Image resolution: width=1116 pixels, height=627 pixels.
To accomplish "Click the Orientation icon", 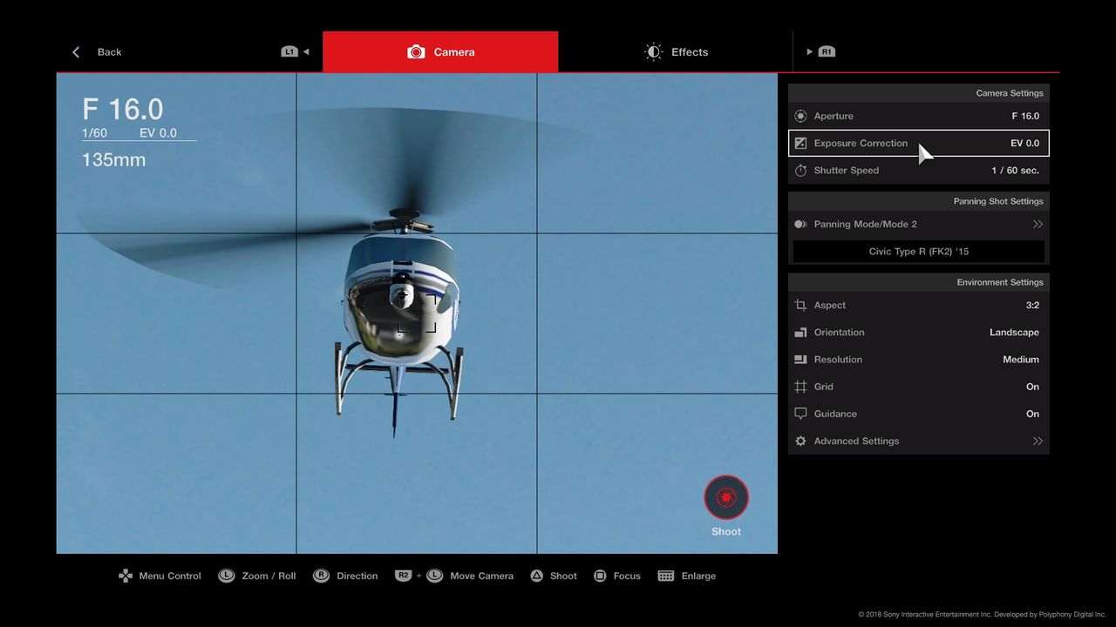I will click(800, 333).
